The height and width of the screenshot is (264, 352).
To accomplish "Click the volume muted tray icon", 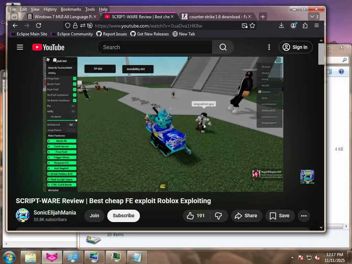I will [317, 258].
